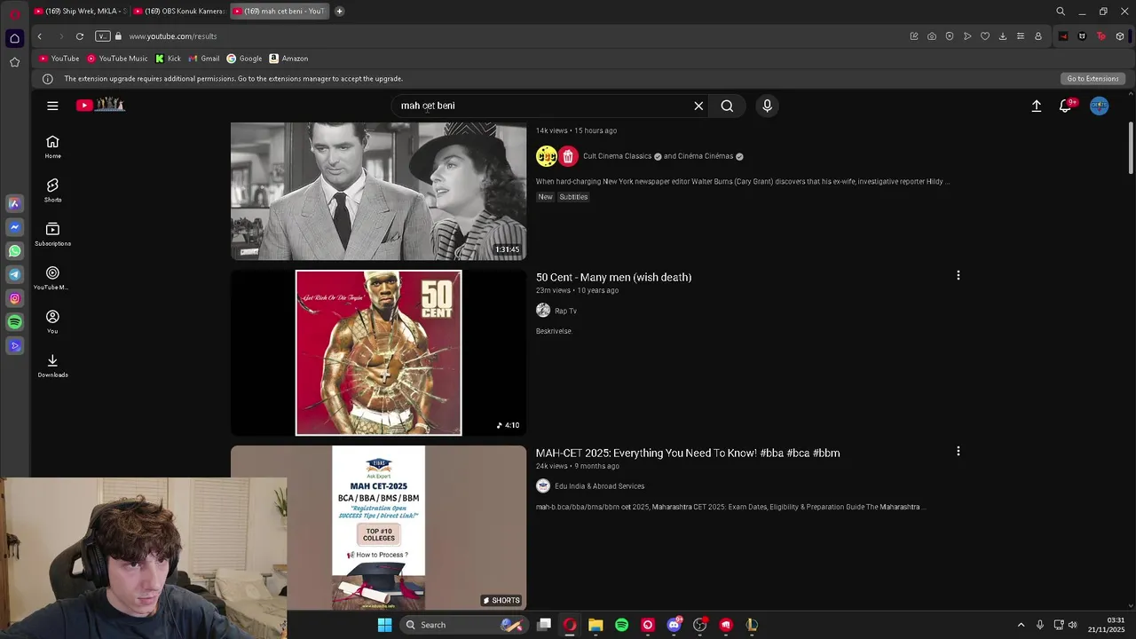Open the browser tab search magnifier
The image size is (1136, 639).
click(x=1061, y=12)
